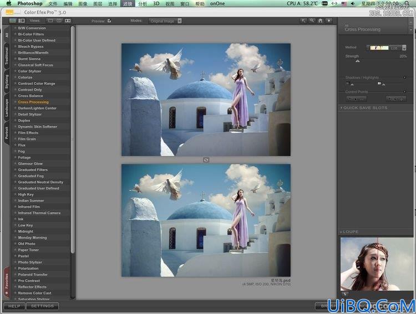Mark Cross Processing as favorite star

tap(15, 102)
